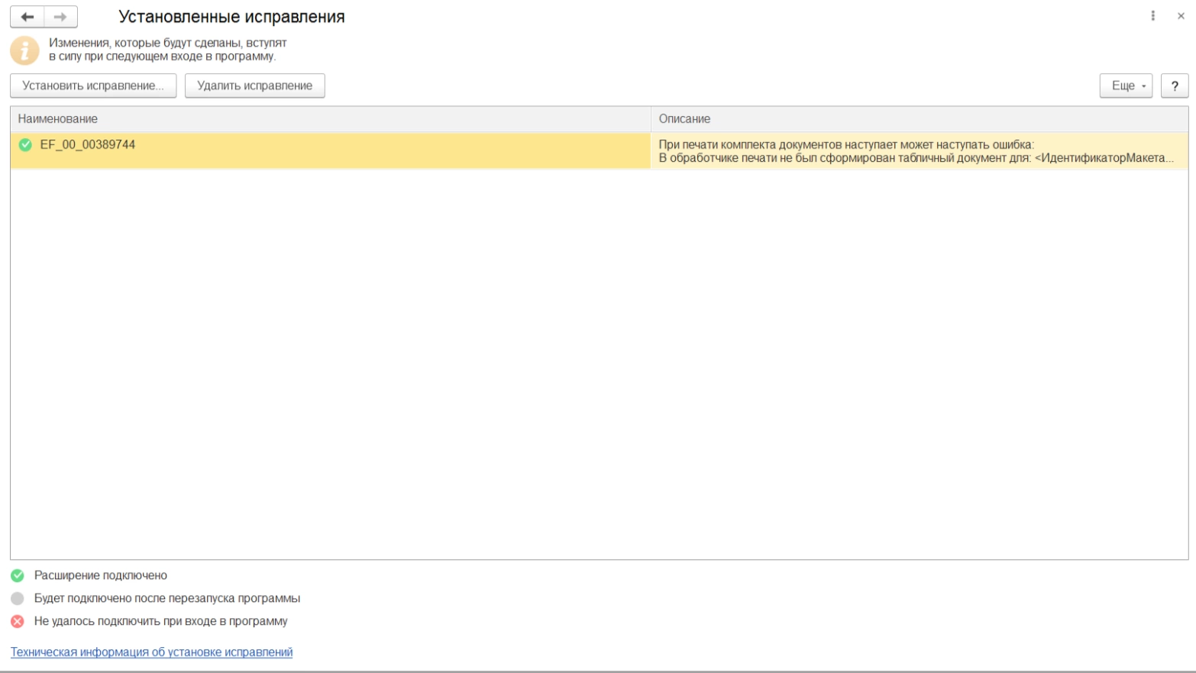Image resolution: width=1196 pixels, height=673 pixels.
Task: Click the red legend icon for failed connection
Action: tap(18, 621)
